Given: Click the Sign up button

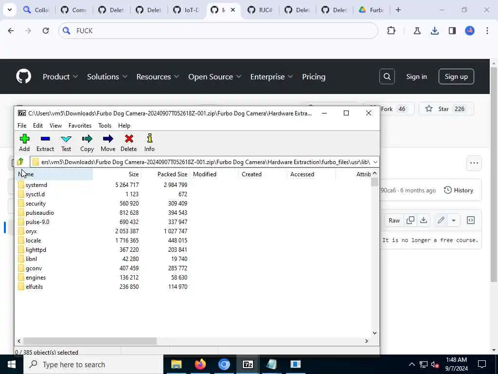Looking at the screenshot, I should [456, 76].
